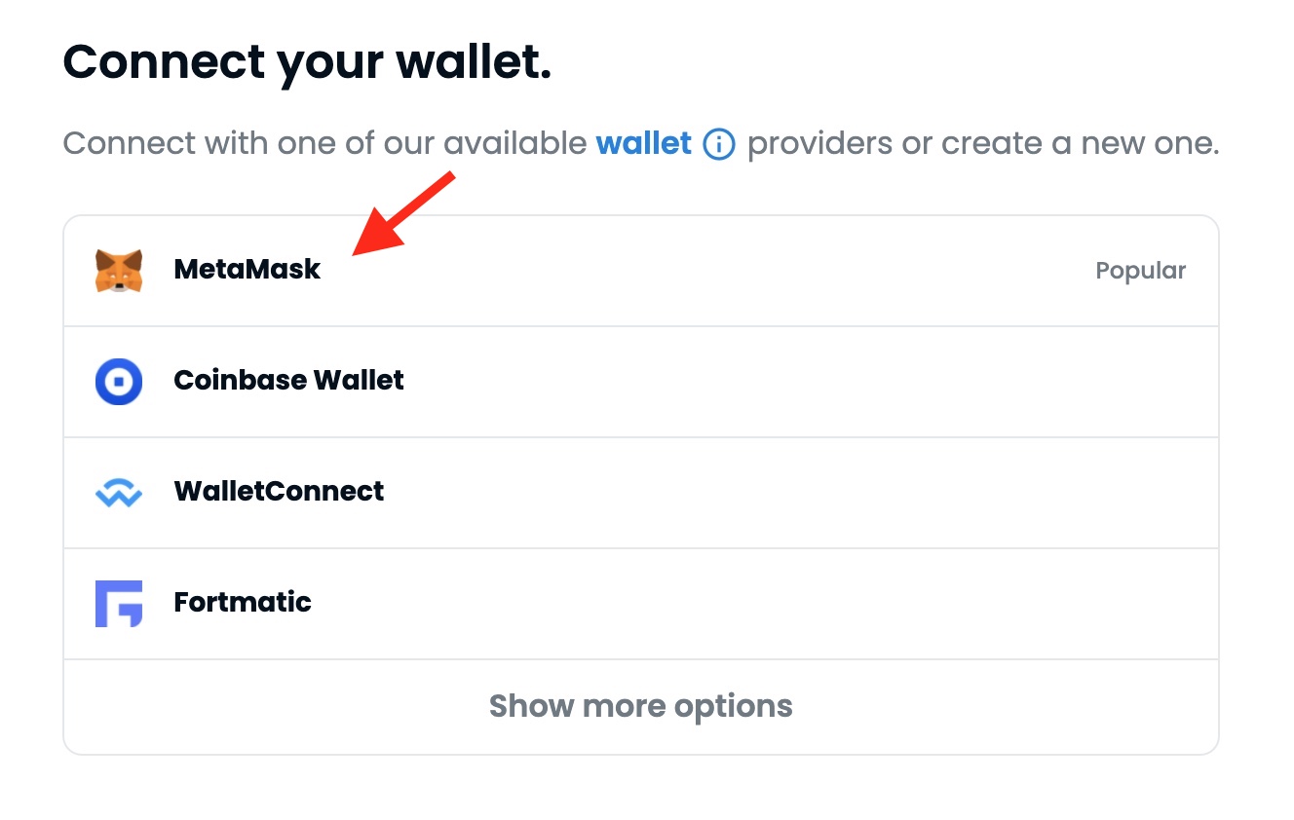Click text 'providers or create a new one'
Image resolution: width=1294 pixels, height=820 pixels.
982,144
